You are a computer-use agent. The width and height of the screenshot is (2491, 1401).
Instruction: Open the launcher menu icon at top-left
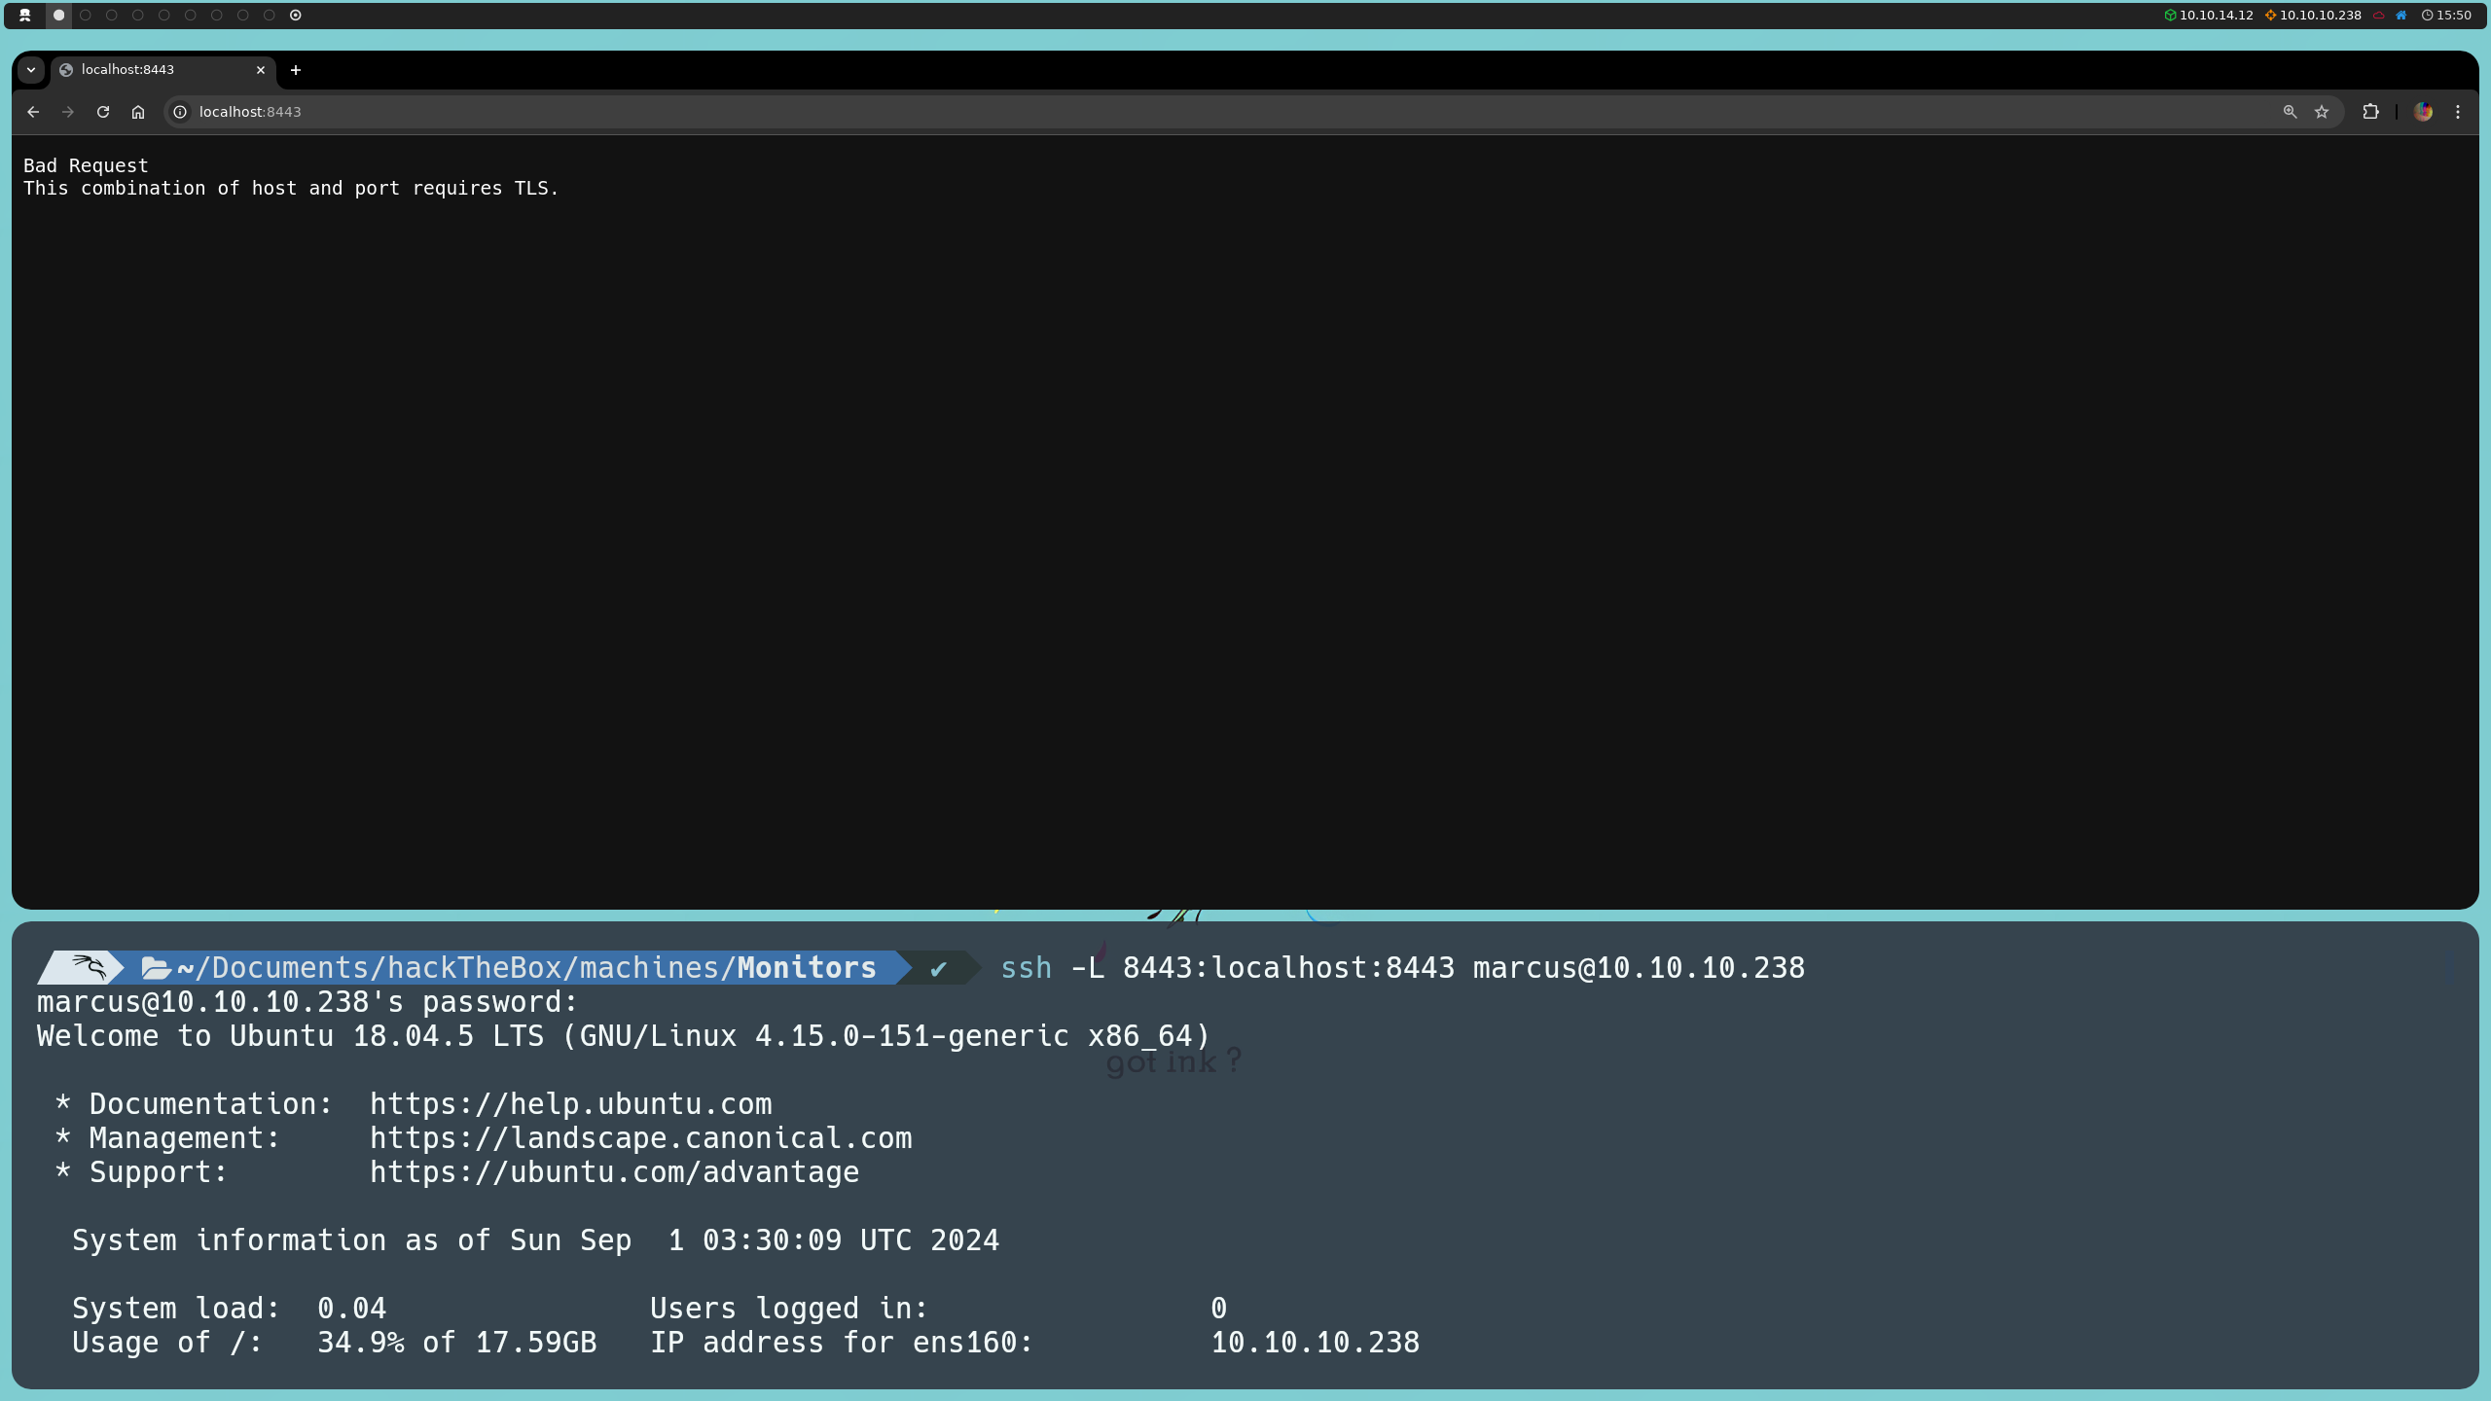click(25, 15)
